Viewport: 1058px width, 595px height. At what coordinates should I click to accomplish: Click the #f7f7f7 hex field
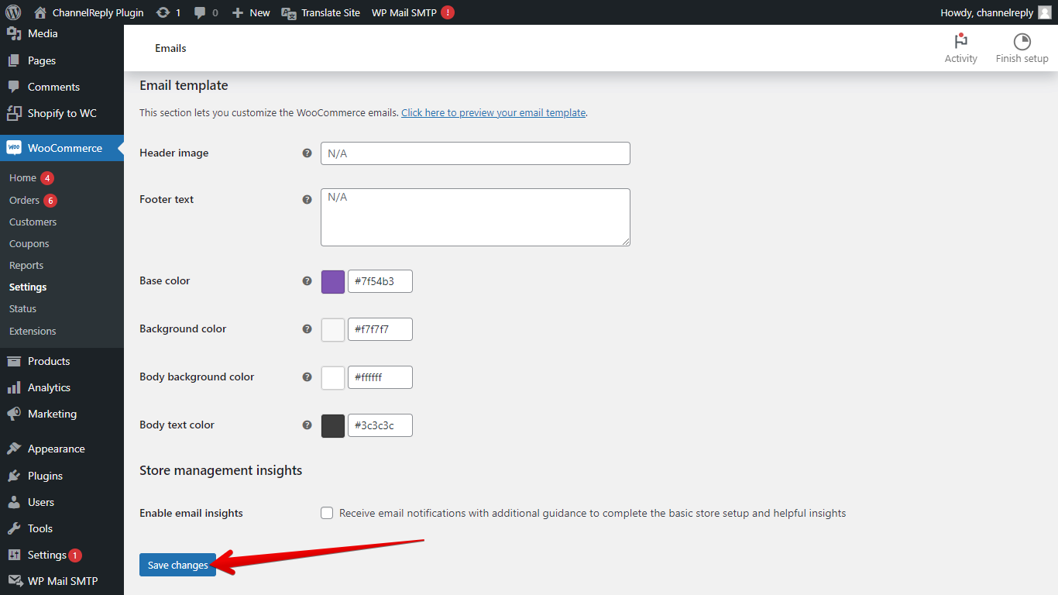380,329
